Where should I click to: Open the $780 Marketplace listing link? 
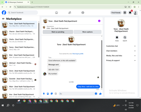tap(58, 28)
